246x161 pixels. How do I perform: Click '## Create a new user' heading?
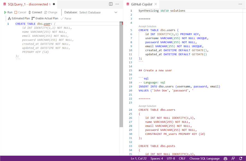pyautogui.click(x=155, y=70)
